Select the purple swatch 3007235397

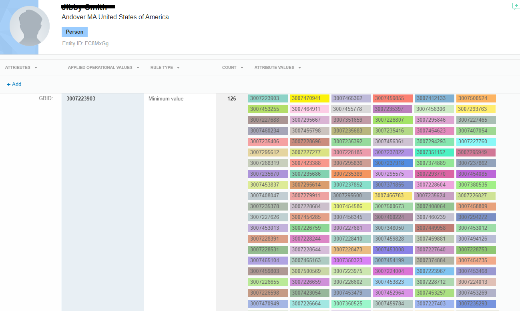tap(393, 109)
